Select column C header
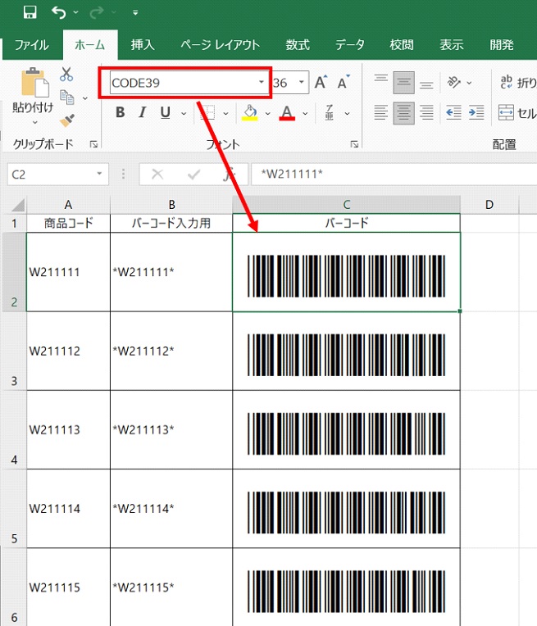537x626 pixels. (x=347, y=205)
